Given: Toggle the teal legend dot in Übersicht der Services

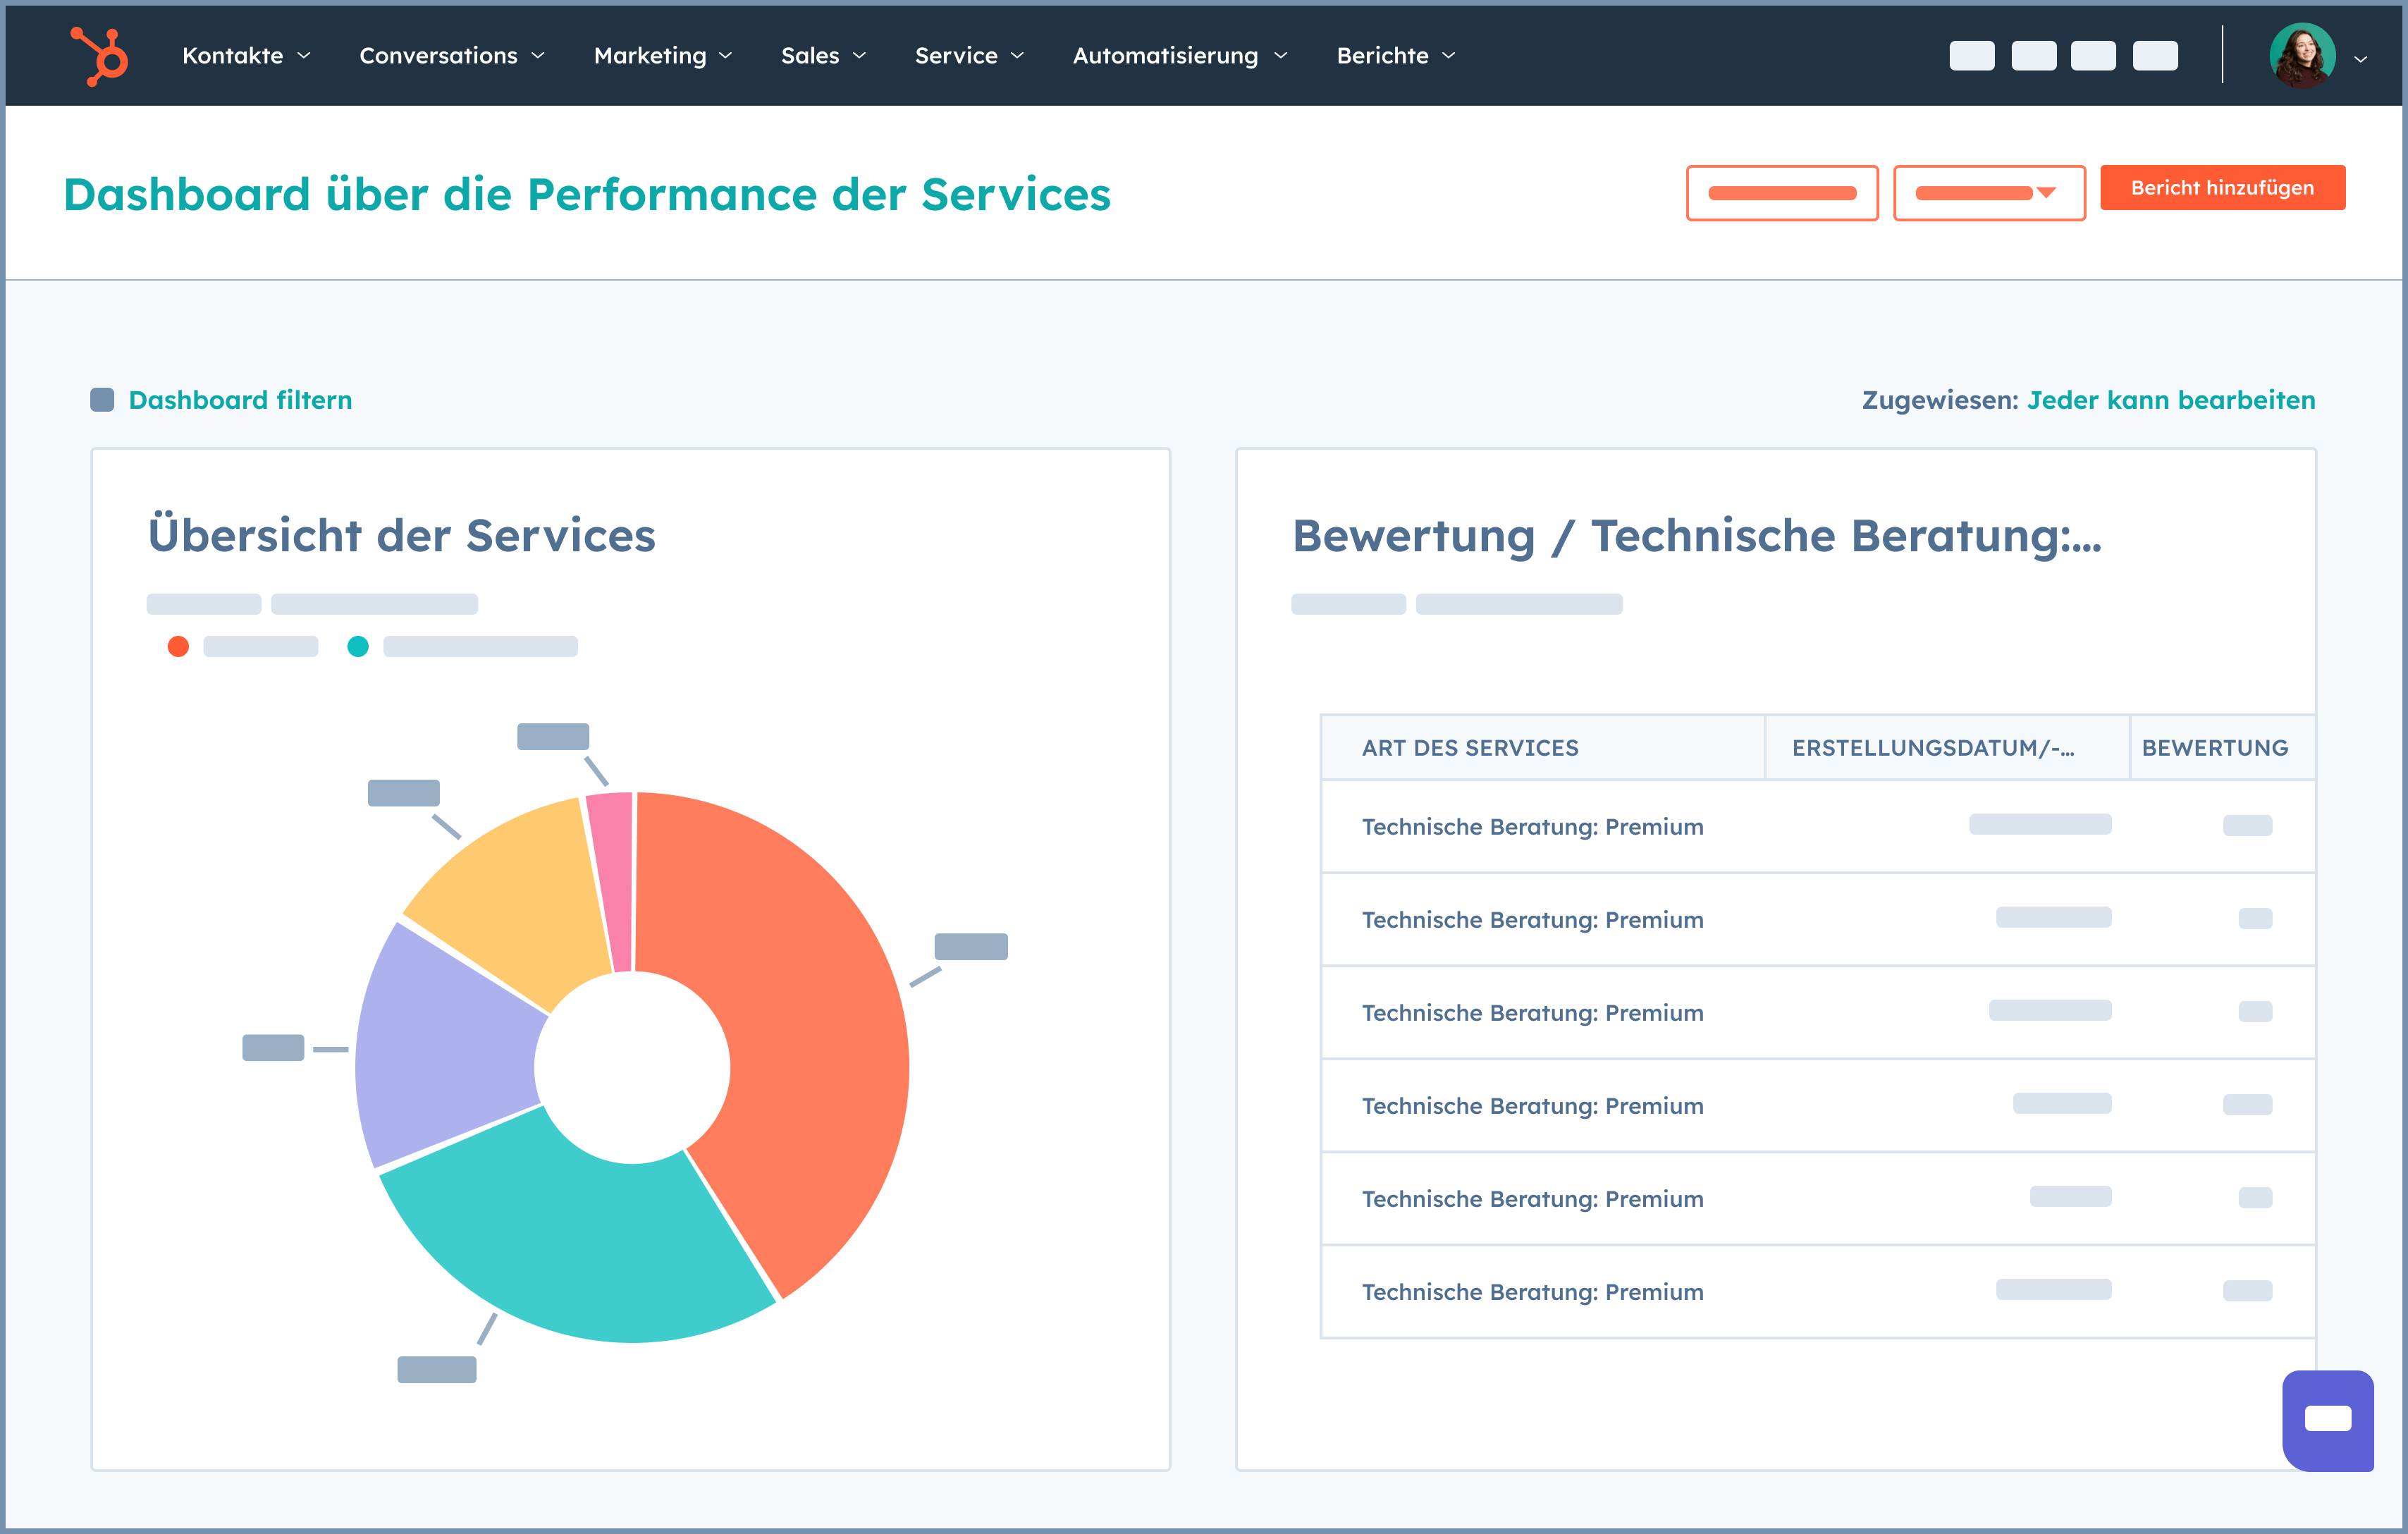Looking at the screenshot, I should (x=358, y=646).
